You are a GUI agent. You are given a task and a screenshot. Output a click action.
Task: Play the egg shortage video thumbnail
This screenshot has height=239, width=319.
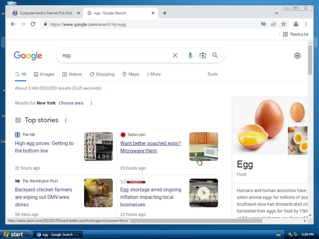pyautogui.click(x=204, y=193)
